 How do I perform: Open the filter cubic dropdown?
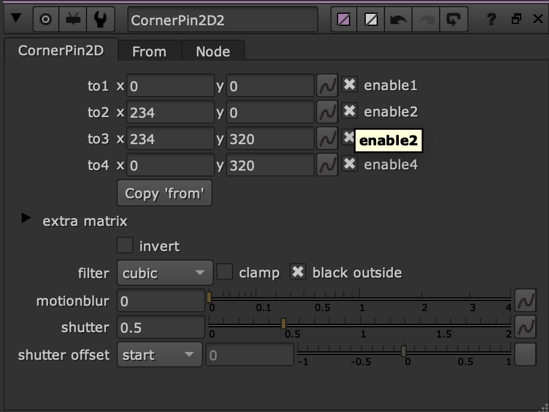click(165, 273)
